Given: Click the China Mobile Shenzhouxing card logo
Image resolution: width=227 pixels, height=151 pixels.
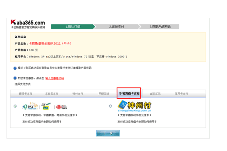Looking at the screenshot, I should (x=46, y=106).
